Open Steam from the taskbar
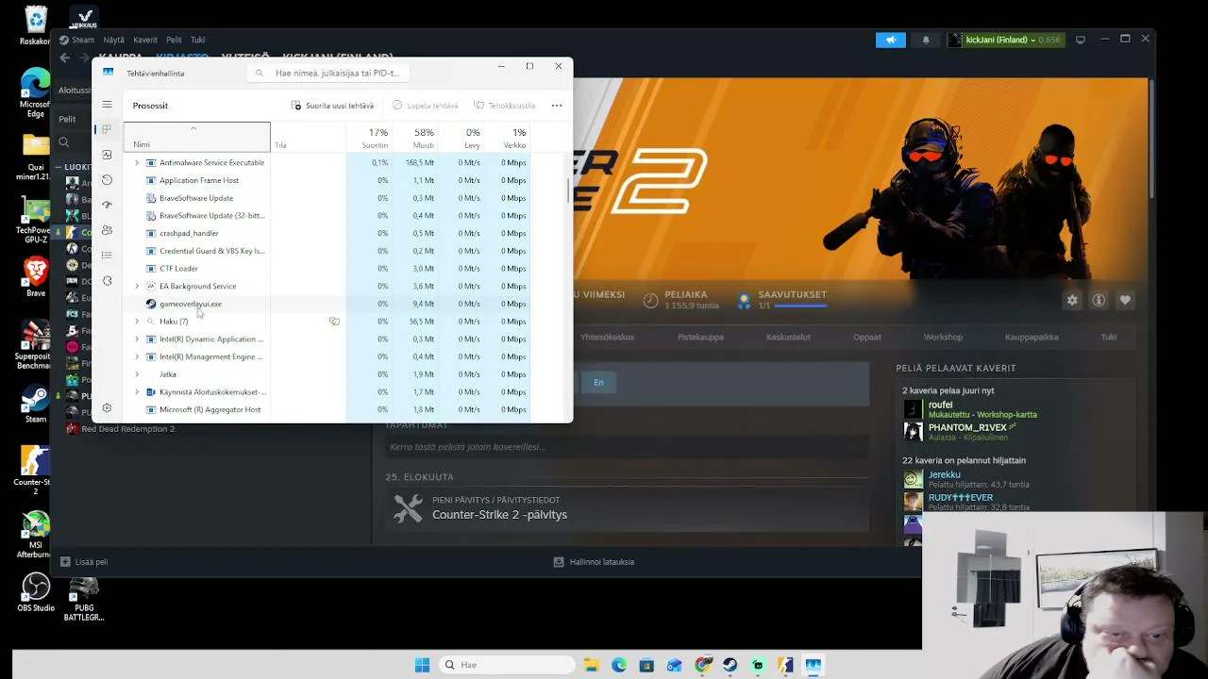This screenshot has height=679, width=1208. click(730, 665)
